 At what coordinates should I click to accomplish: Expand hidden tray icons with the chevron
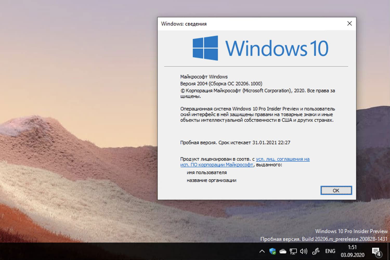coord(262,251)
